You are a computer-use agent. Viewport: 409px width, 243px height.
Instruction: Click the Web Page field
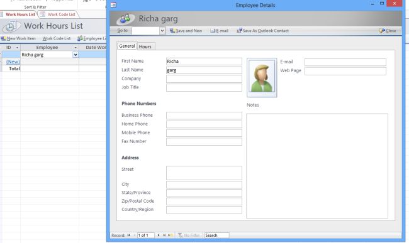345,71
